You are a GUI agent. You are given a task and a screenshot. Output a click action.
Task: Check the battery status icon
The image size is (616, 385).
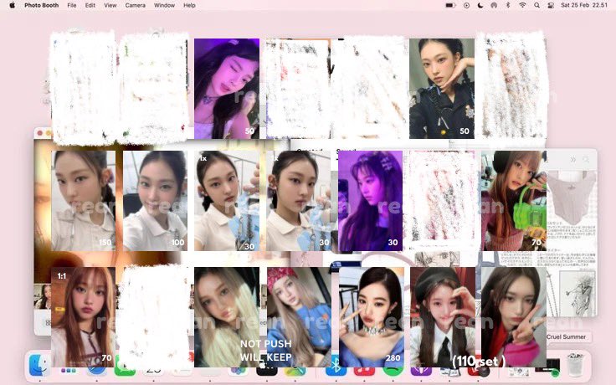(450, 5)
